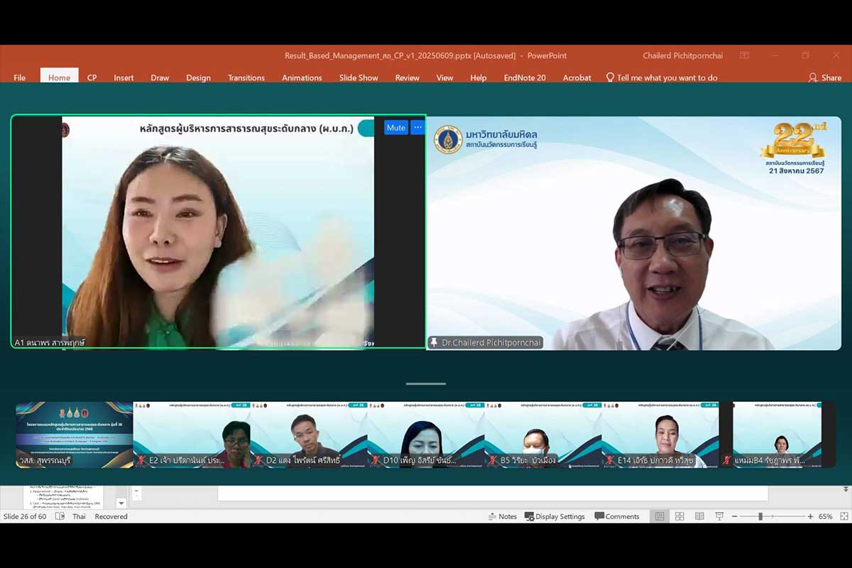Screen dimensions: 852x568
Task: Click the Share button
Action: (824, 77)
